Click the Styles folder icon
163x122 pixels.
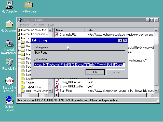point(23,79)
